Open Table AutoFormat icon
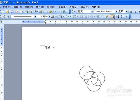 pos(108,17)
